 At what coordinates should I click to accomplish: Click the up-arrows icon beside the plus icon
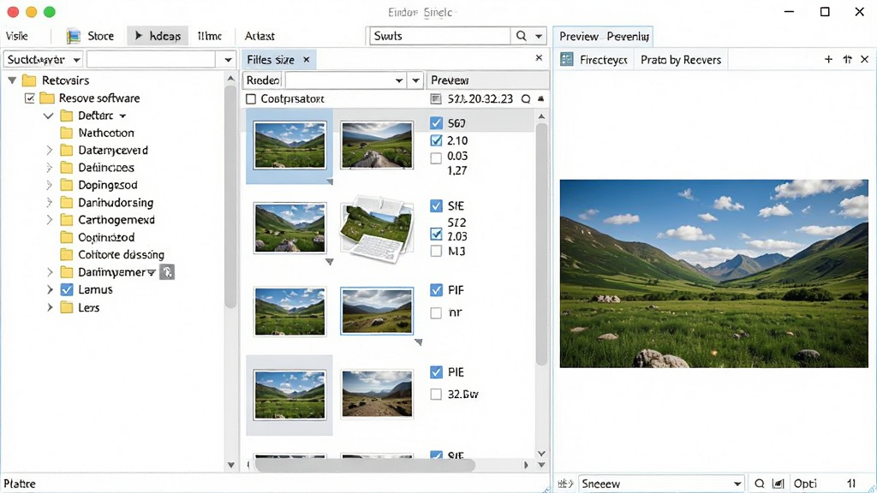847,59
